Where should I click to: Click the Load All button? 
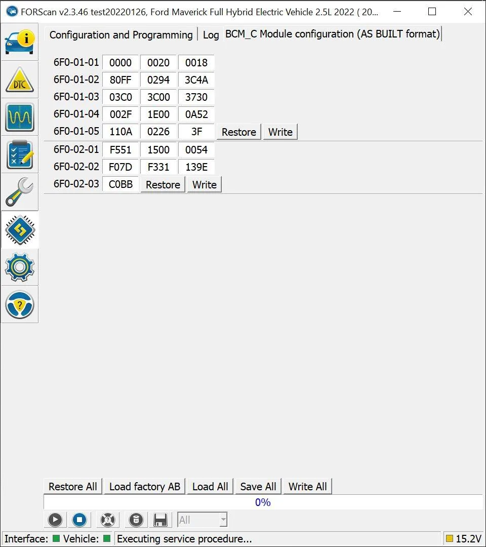pos(210,486)
